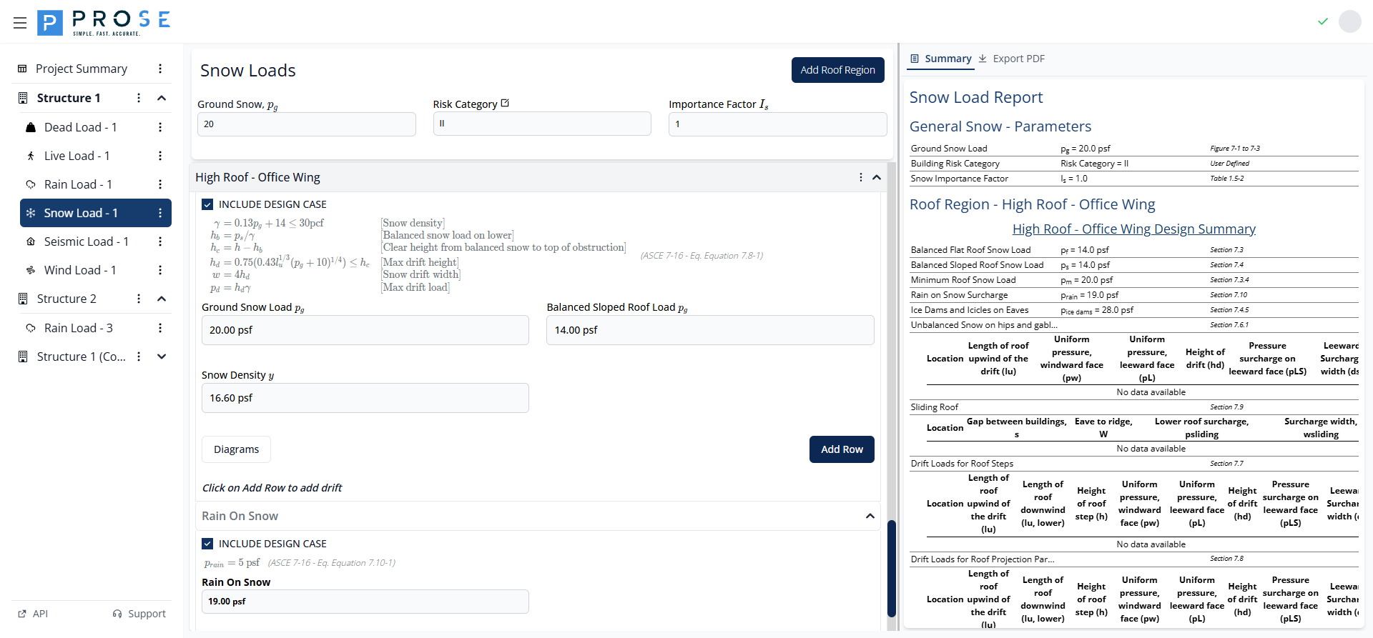Screen dimensions: 1373x638
Task: Collapse the Structure 1 tree section
Action: point(162,98)
